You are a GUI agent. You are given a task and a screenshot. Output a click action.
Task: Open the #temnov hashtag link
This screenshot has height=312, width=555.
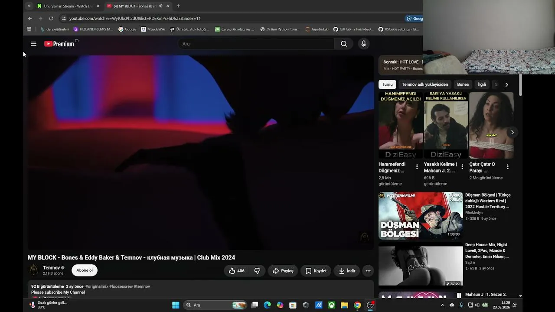(142, 286)
